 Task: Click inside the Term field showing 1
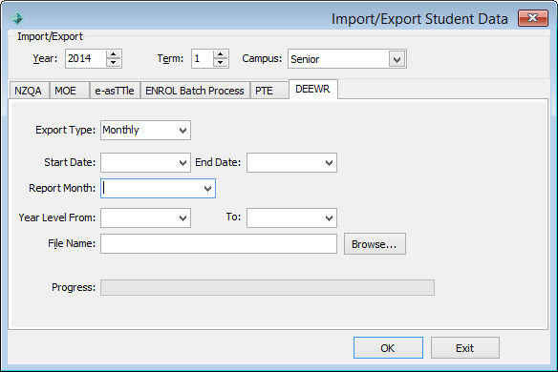[x=203, y=58]
